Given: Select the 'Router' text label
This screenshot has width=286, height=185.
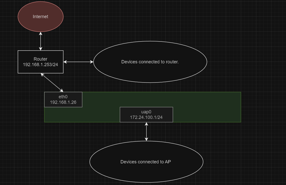Looking at the screenshot, I should point(40,59).
